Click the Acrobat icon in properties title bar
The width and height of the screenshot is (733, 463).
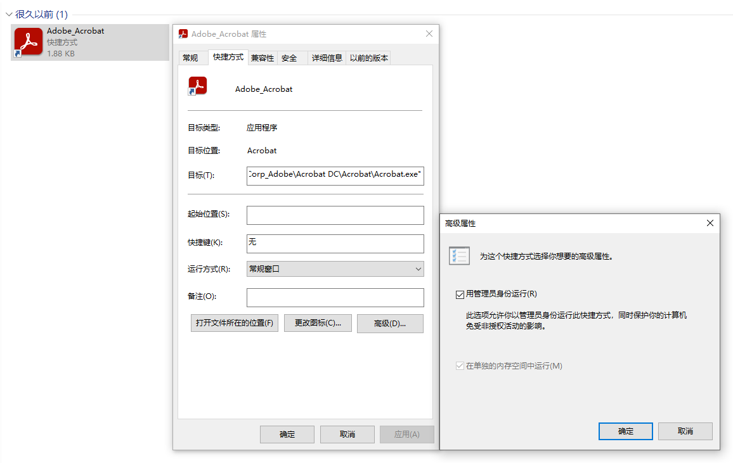click(x=183, y=34)
